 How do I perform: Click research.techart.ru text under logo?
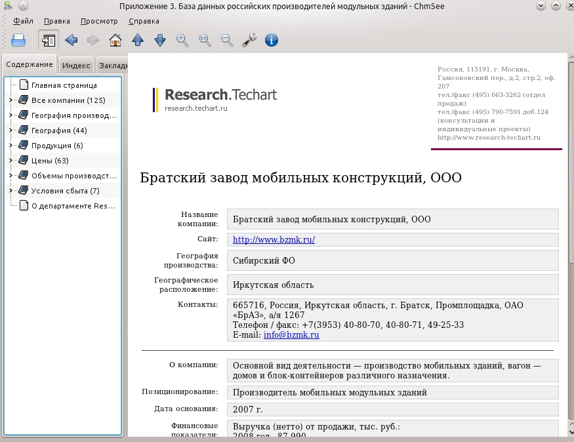[x=196, y=108]
